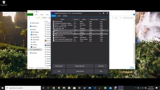Click the taskbar search box
This screenshot has height=90, width=160.
[23, 88]
